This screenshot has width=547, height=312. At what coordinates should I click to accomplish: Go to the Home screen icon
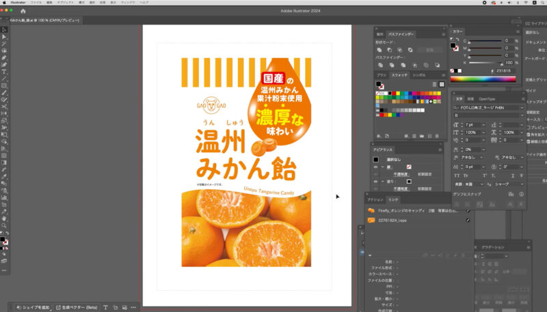pyautogui.click(x=23, y=11)
